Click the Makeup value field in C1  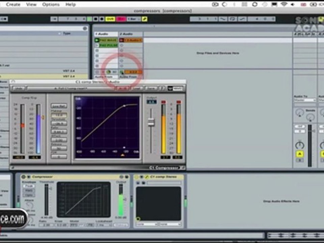59,115
